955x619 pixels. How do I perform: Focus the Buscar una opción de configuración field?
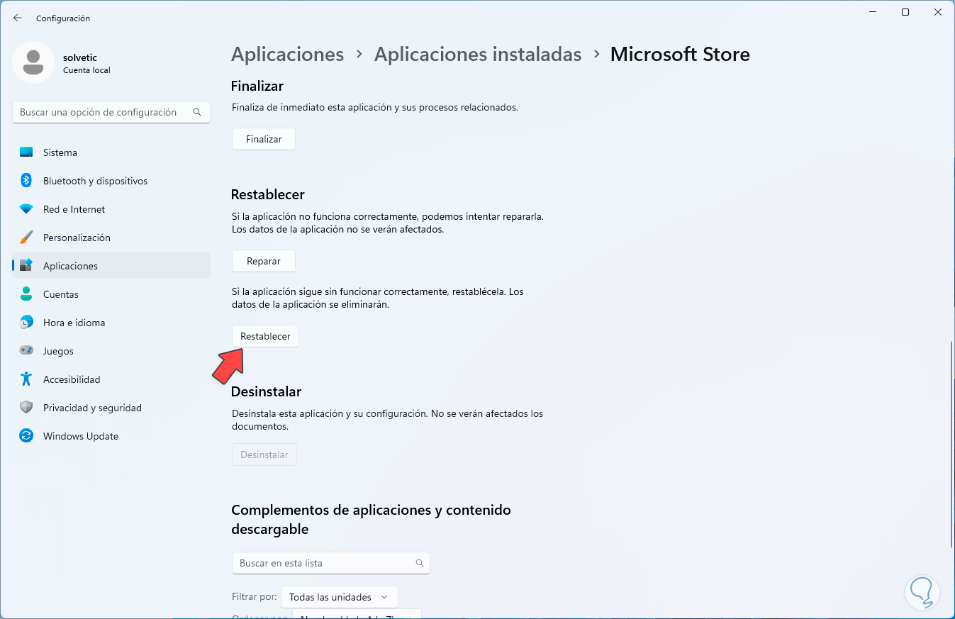tap(111, 112)
